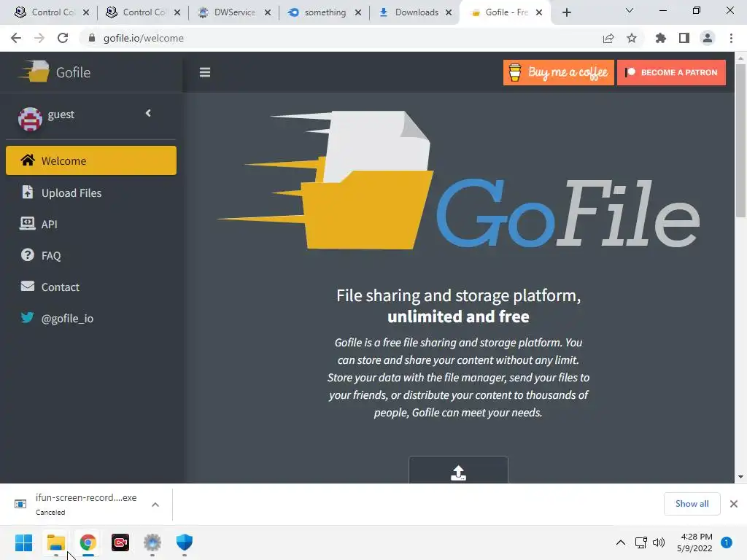Image resolution: width=747 pixels, height=560 pixels.
Task: Open the Chrome three-dot menu
Action: tap(731, 38)
